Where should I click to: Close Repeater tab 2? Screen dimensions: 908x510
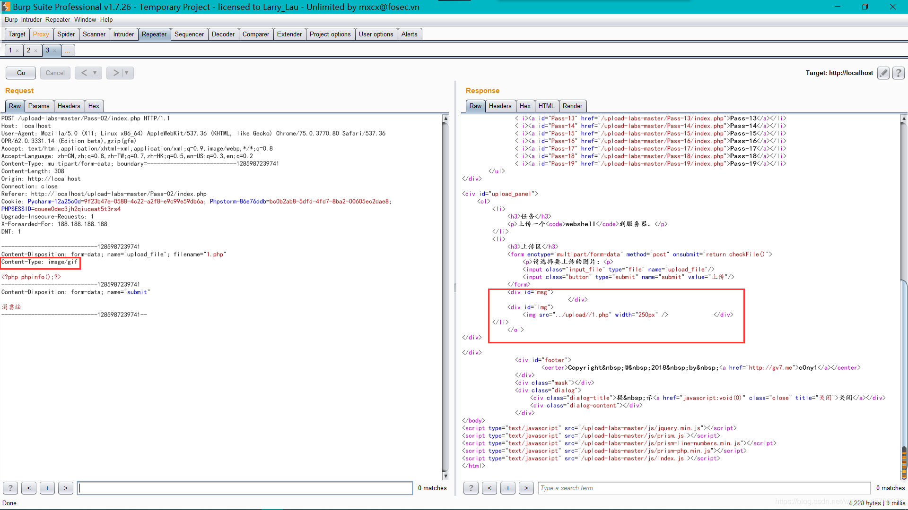pos(36,51)
